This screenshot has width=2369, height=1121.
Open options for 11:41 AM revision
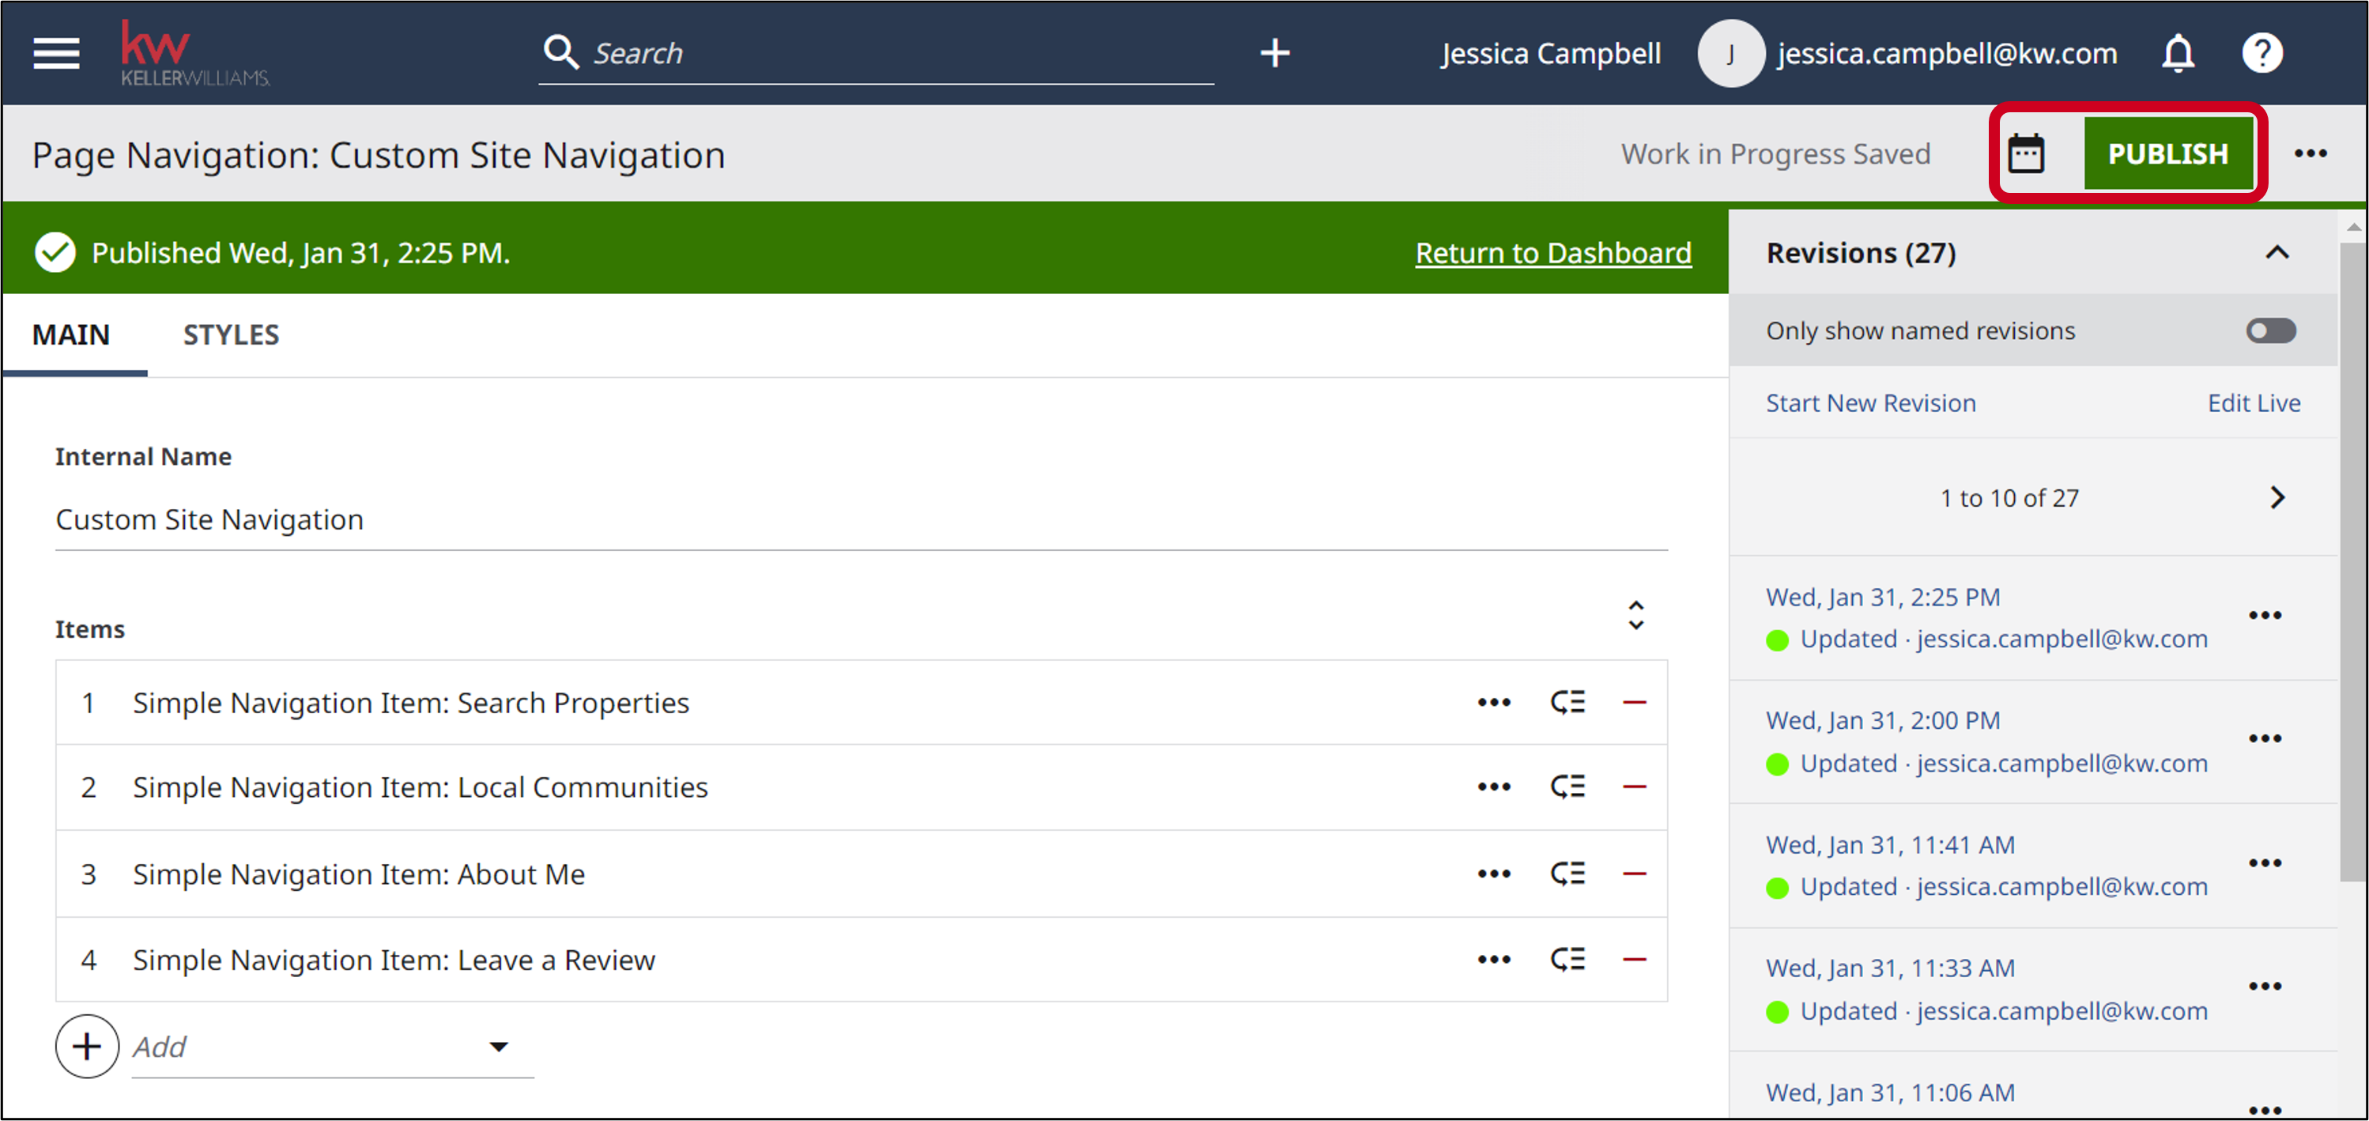2264,862
